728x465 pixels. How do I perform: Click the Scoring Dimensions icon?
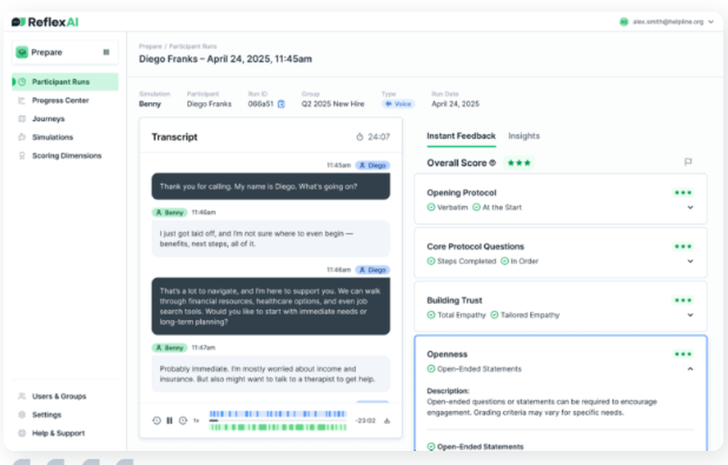coord(22,156)
